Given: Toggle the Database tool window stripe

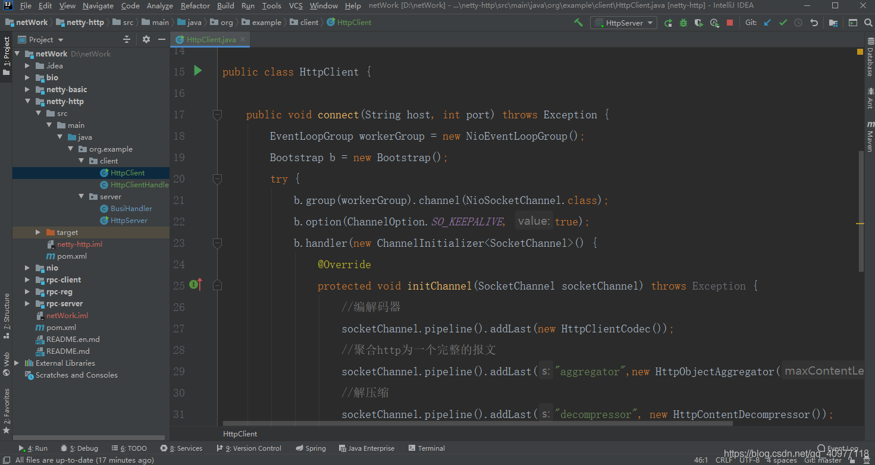Looking at the screenshot, I should tap(870, 57).
